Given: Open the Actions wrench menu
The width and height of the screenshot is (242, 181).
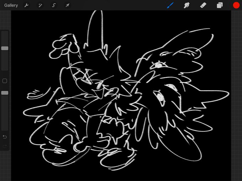Looking at the screenshot, I should 26,5.
